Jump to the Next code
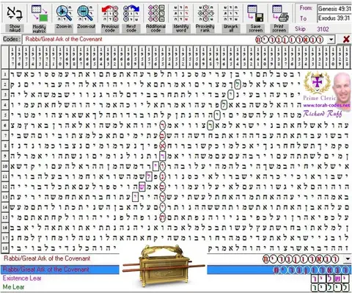Viewport: 352px width, 293px height. pos(131,18)
